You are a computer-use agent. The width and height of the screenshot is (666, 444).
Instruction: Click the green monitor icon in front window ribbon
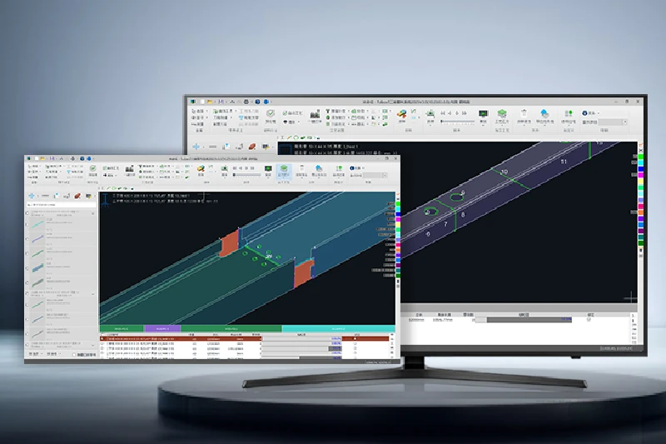269,169
